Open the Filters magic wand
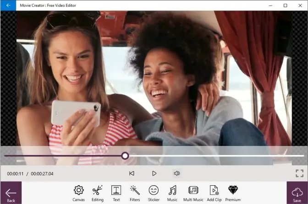 coord(135,193)
